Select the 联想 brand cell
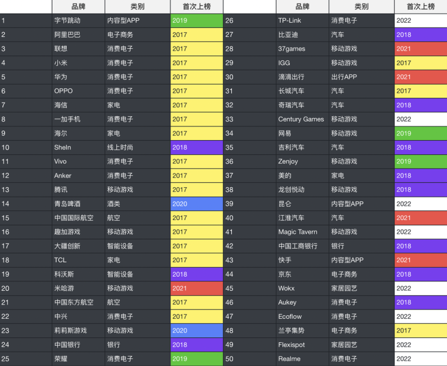 [79, 49]
